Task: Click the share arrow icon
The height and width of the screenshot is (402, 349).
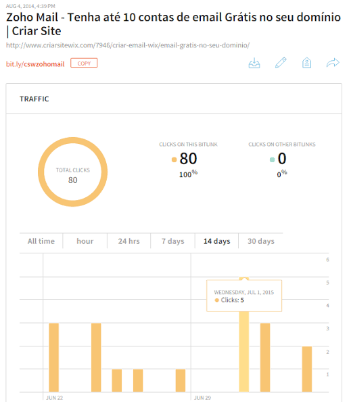Action: [x=333, y=63]
